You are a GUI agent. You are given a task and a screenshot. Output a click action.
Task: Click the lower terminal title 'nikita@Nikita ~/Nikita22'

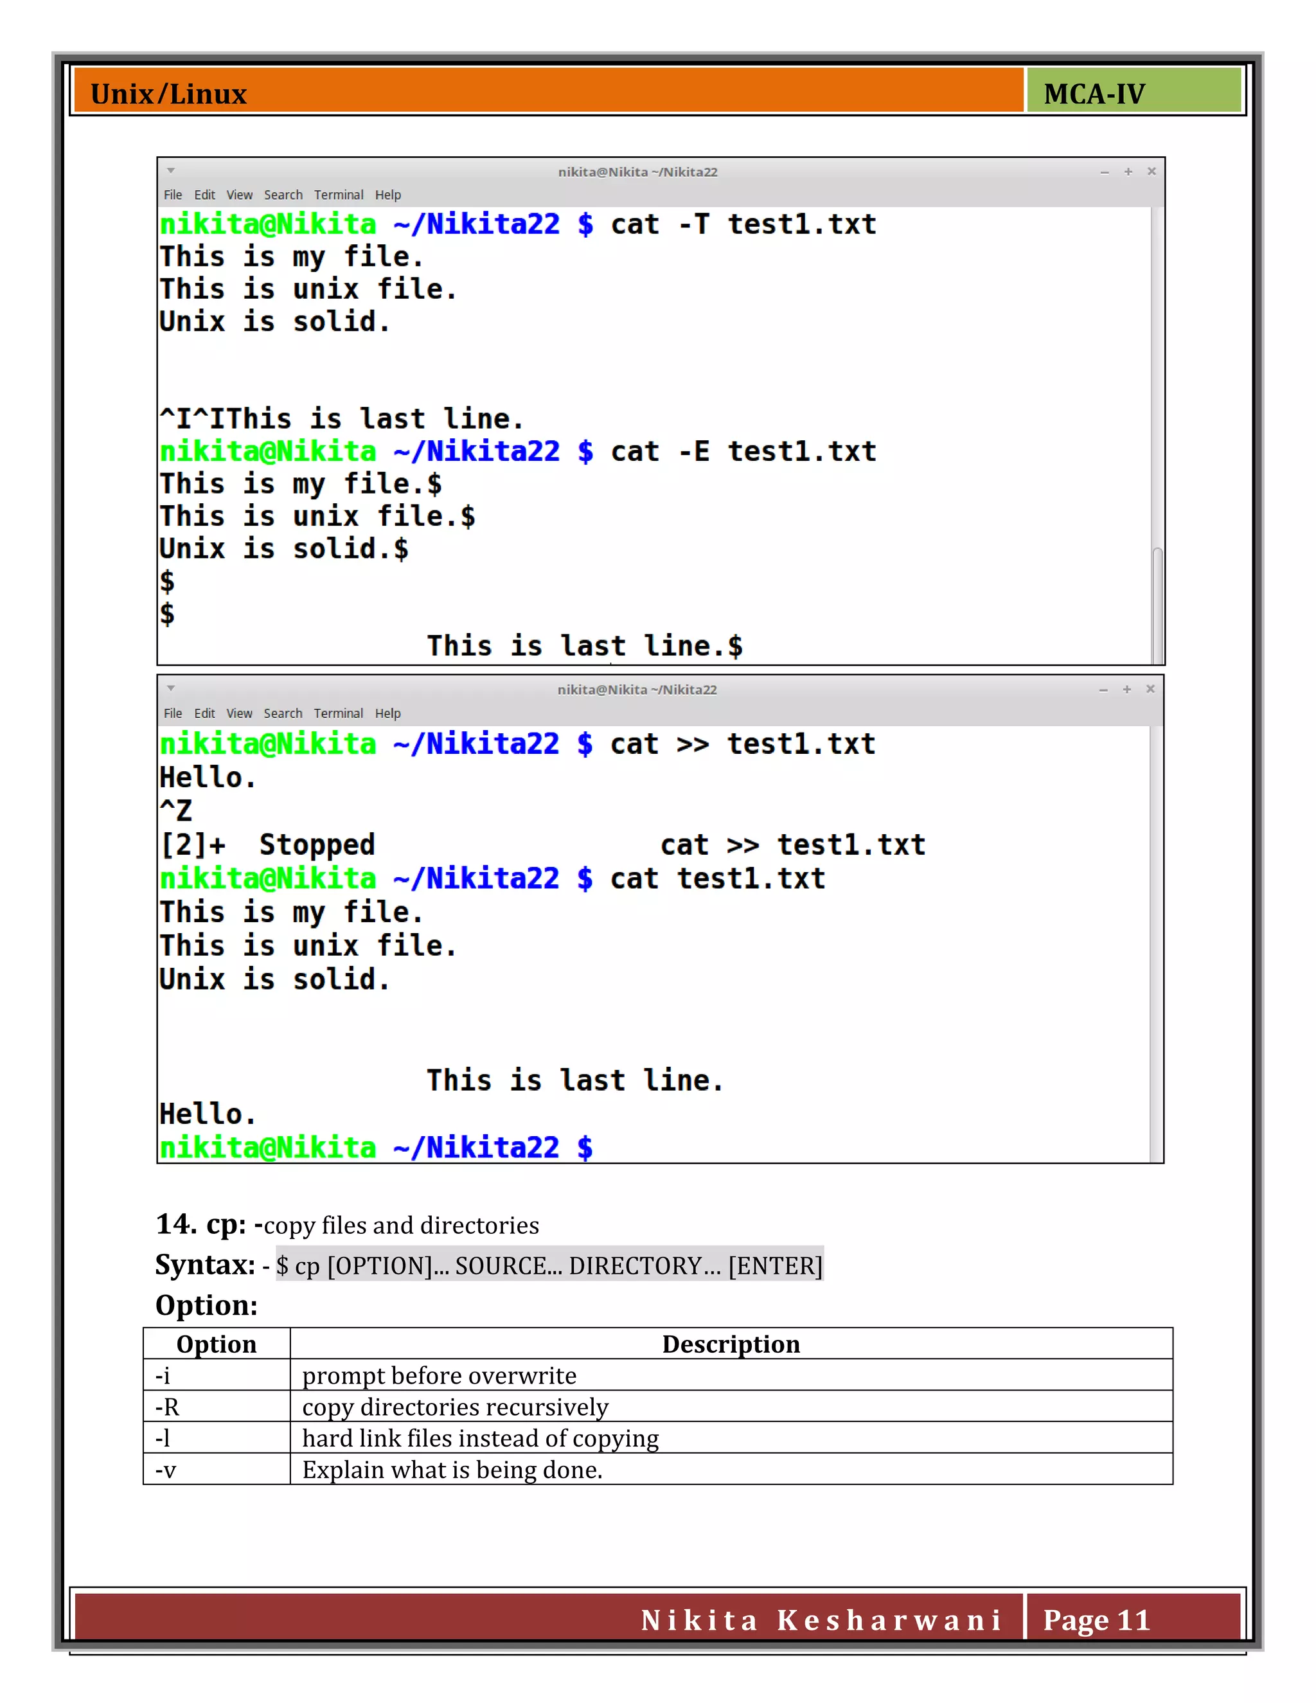[637, 690]
